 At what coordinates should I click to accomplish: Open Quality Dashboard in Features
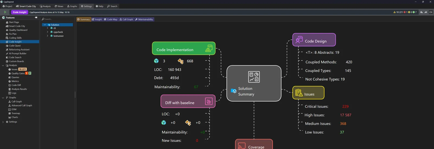click(17, 30)
